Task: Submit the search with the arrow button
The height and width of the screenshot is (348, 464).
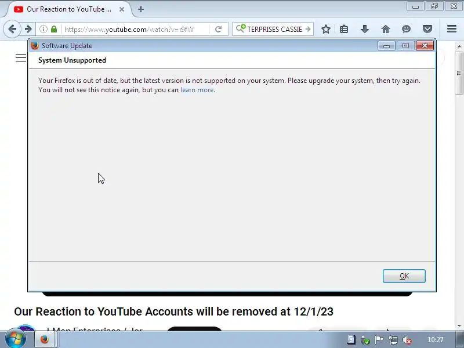Action: 308,29
